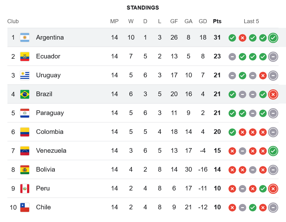
Task: Click the Uruguay flag icon
Action: (25, 75)
